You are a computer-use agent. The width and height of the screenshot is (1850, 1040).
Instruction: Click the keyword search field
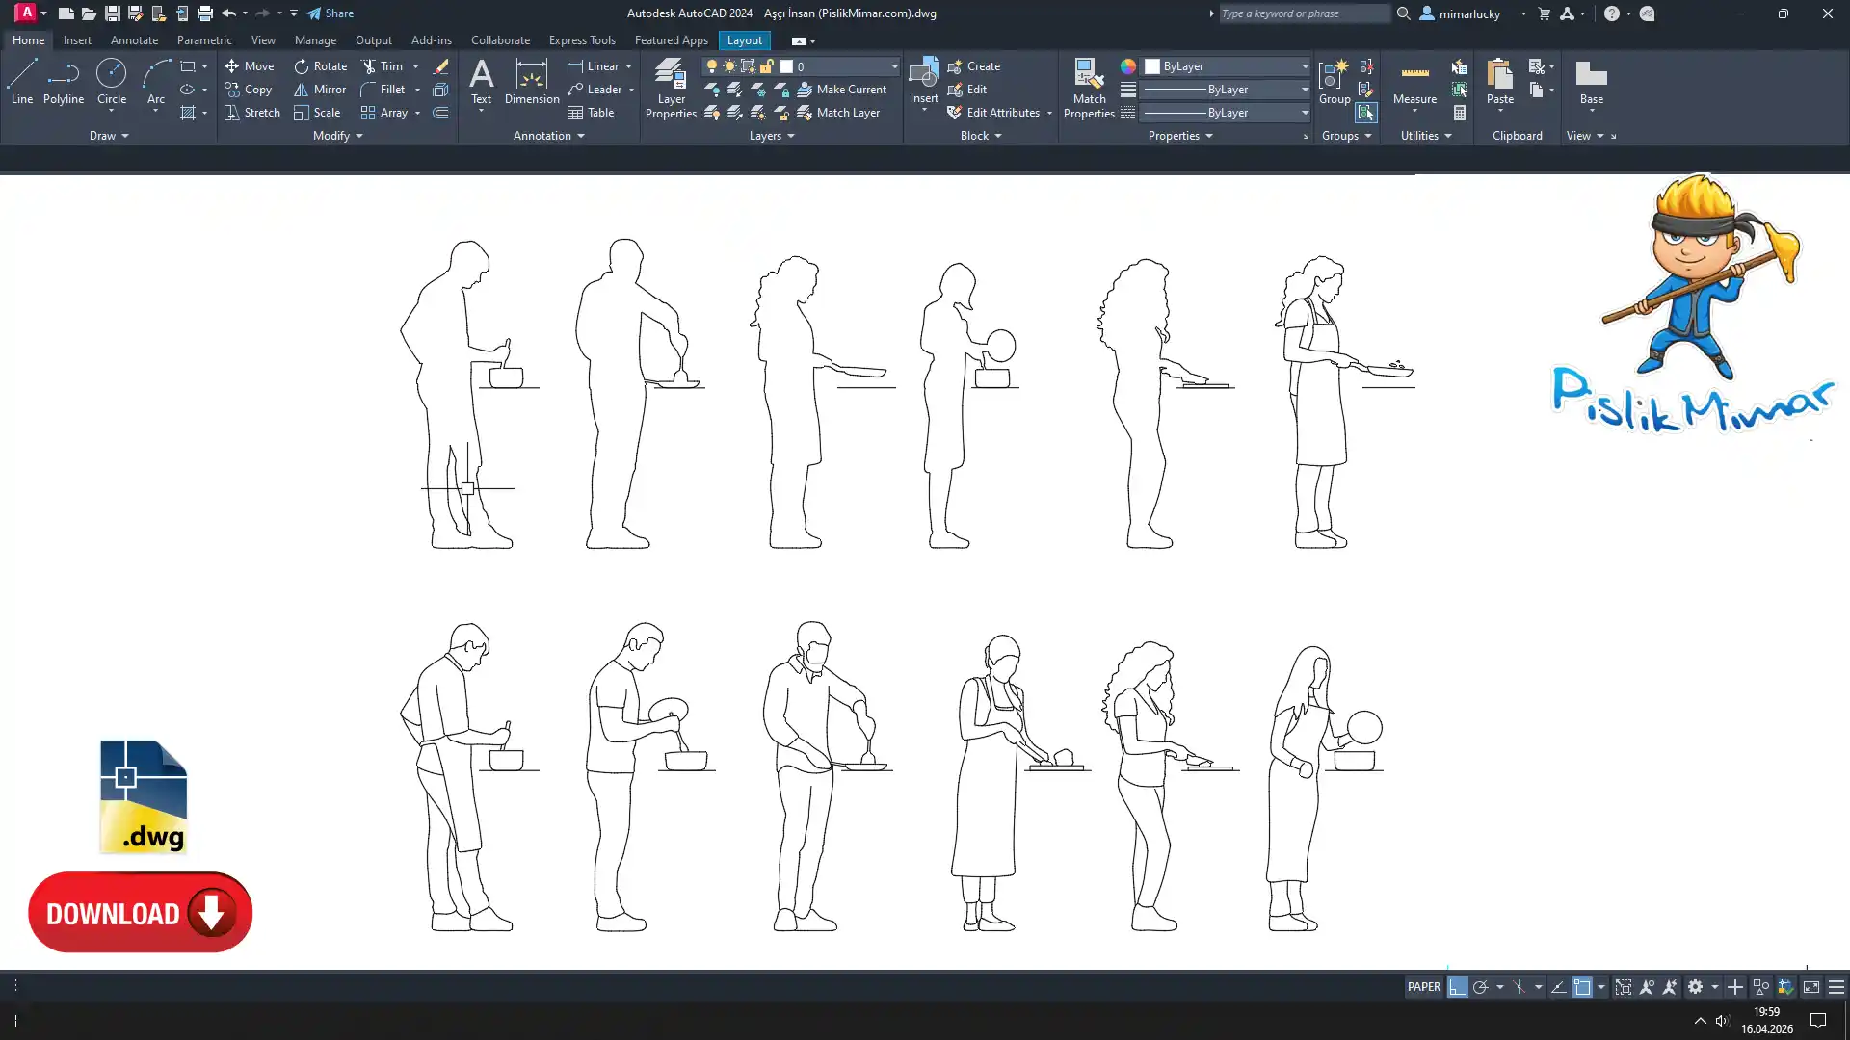1303,13
